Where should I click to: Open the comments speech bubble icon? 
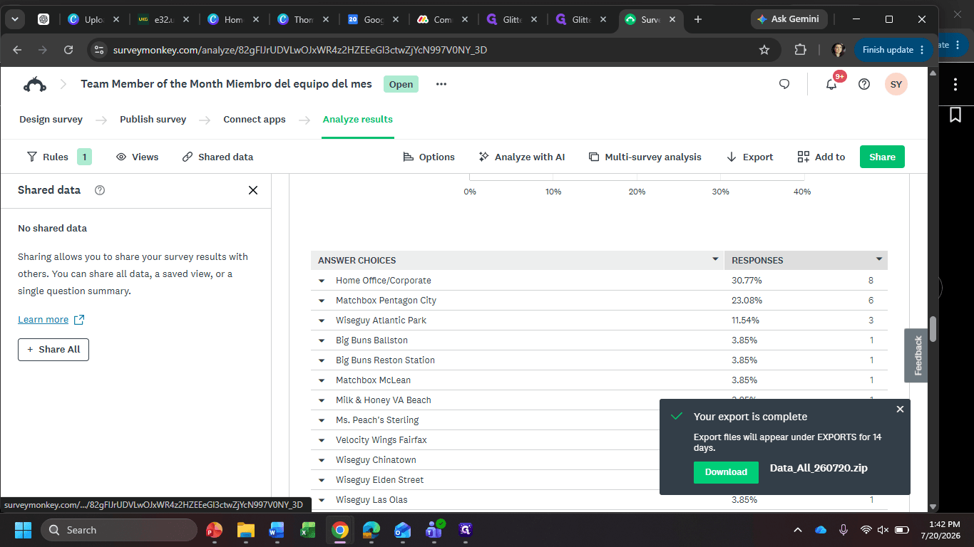[x=784, y=84]
